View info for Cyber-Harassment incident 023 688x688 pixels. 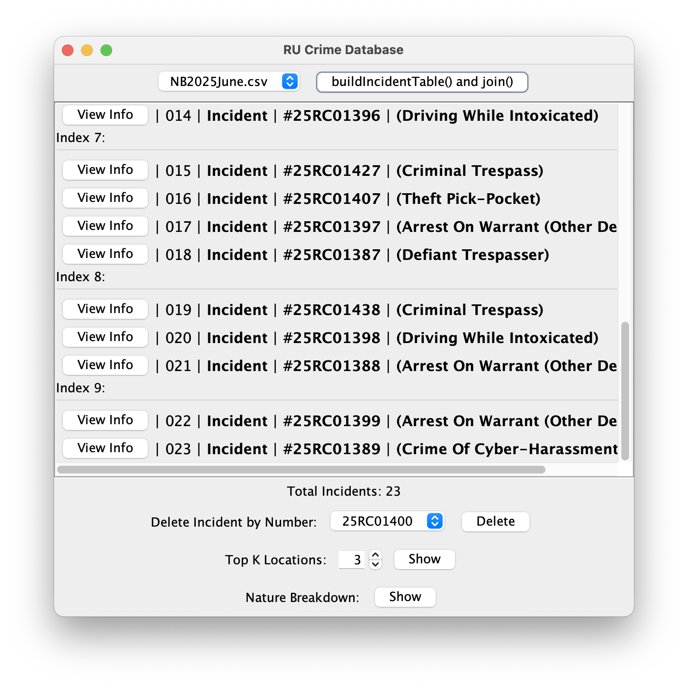[105, 448]
